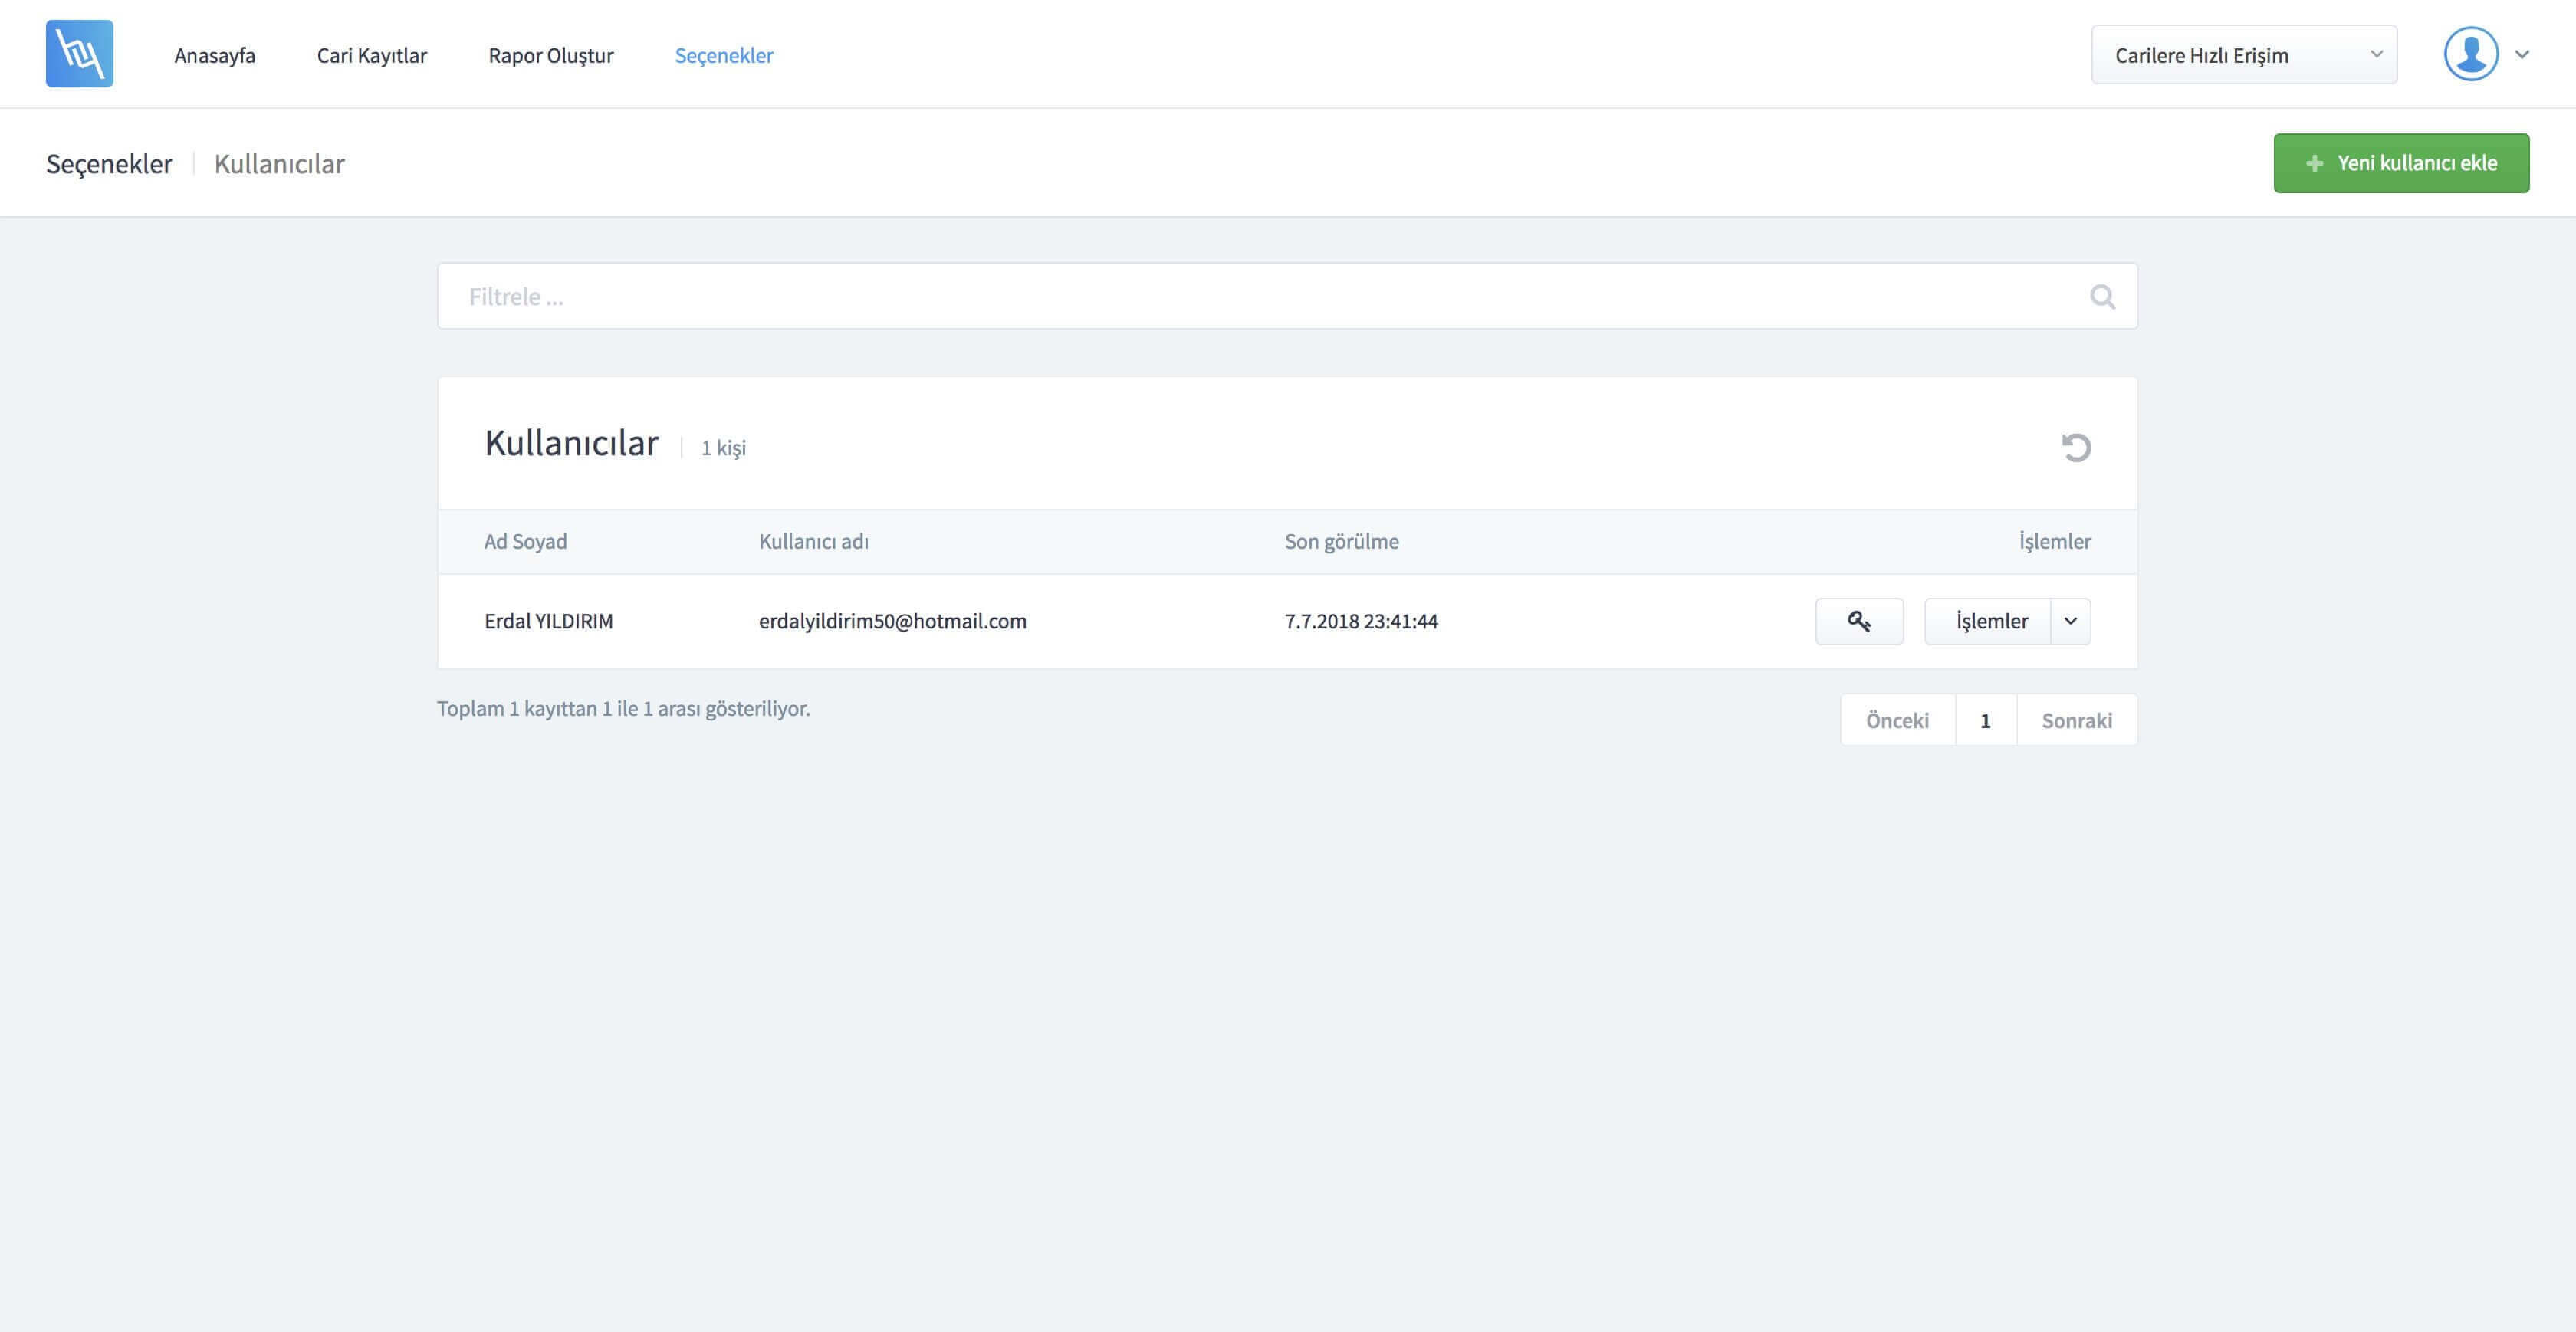Sort by the Ad Soyad column header
Viewport: 2576px width, 1332px height.
pos(525,541)
